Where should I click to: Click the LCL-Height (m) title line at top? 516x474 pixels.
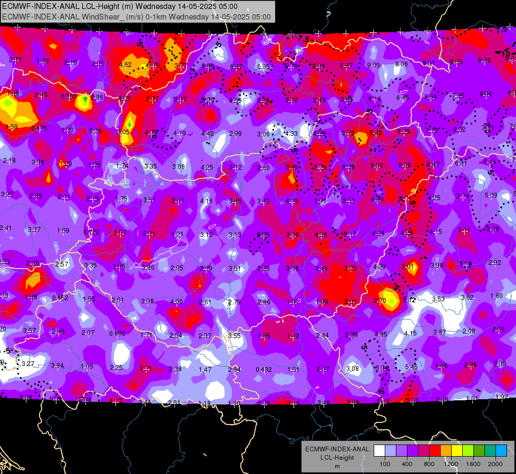(120, 6)
